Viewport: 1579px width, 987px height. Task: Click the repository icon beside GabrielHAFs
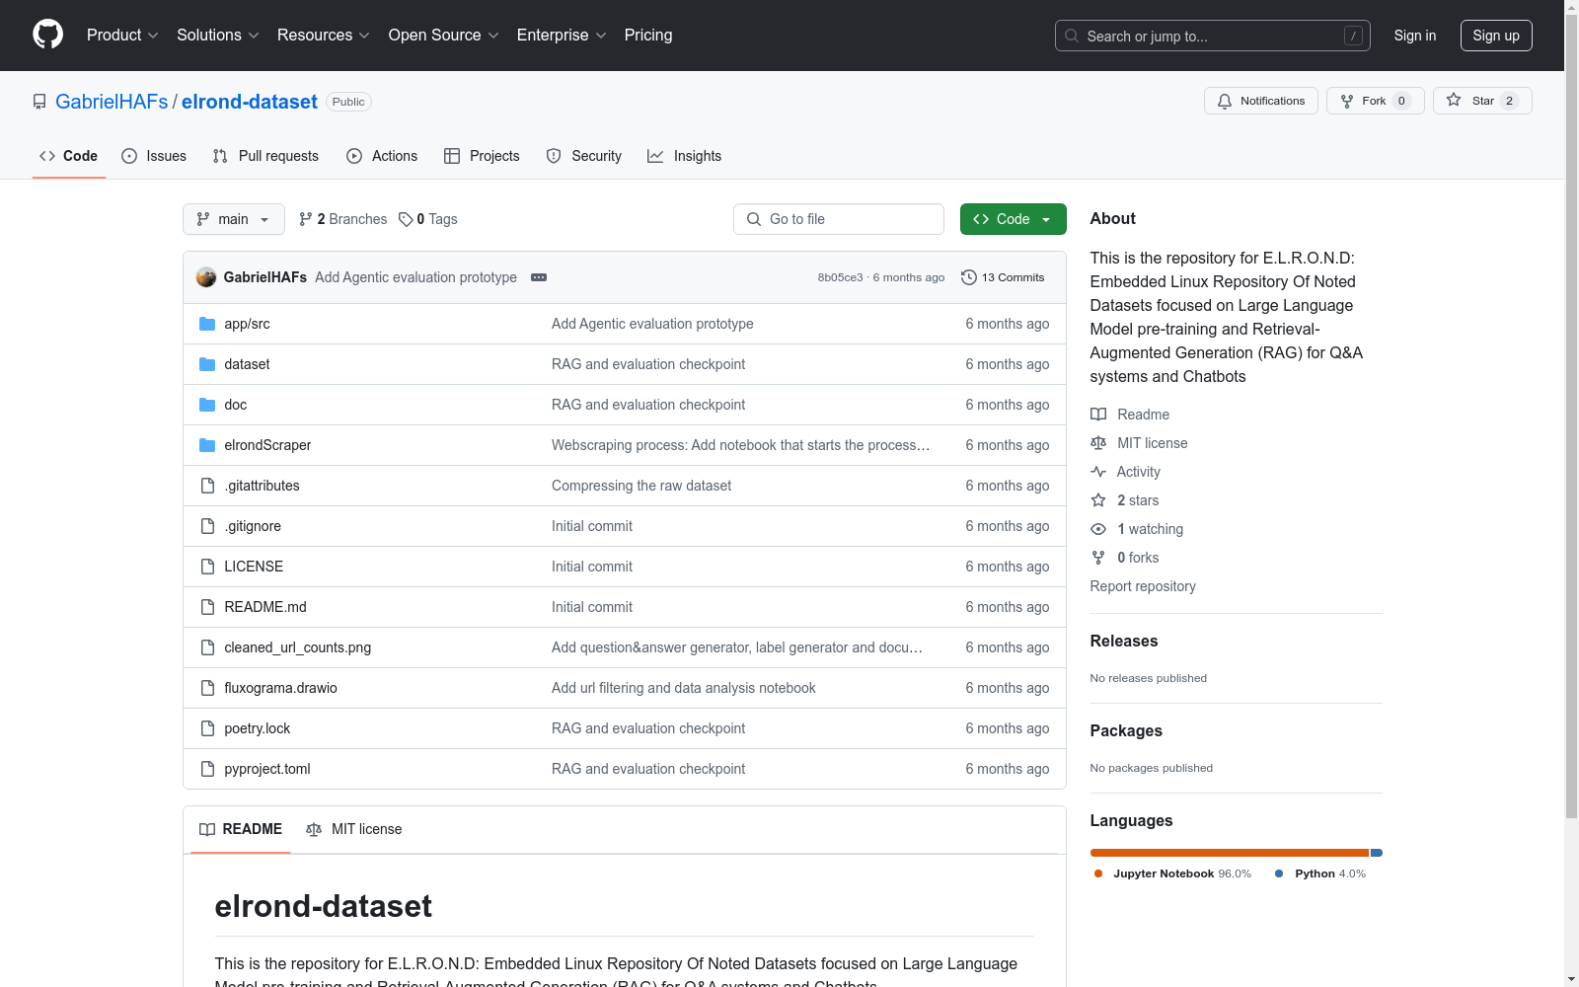pos(39,102)
